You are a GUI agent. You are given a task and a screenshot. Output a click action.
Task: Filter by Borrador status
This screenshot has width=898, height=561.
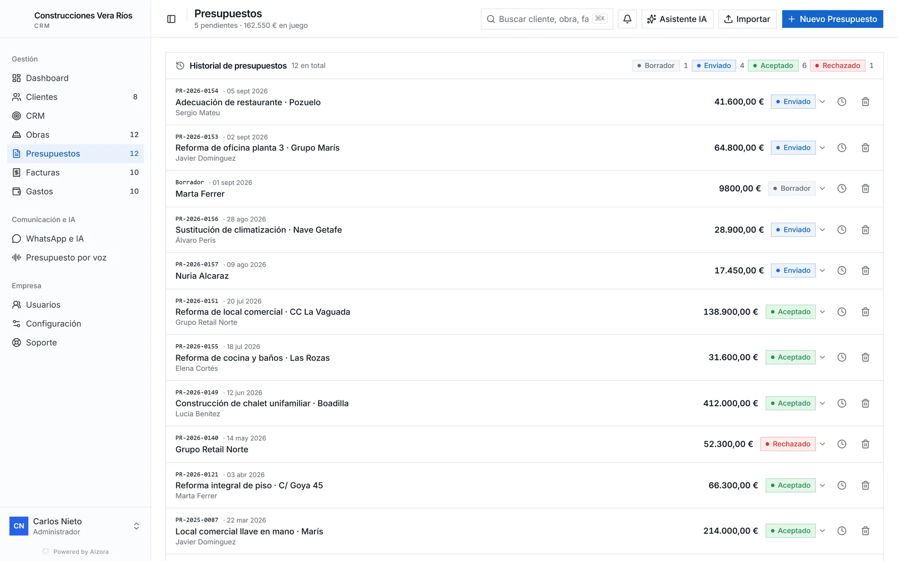click(x=656, y=66)
